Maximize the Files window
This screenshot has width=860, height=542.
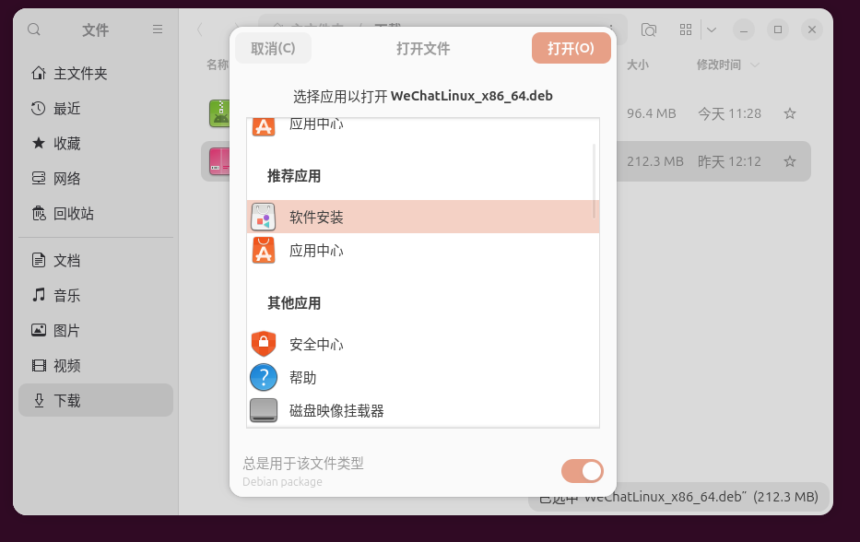(x=778, y=29)
